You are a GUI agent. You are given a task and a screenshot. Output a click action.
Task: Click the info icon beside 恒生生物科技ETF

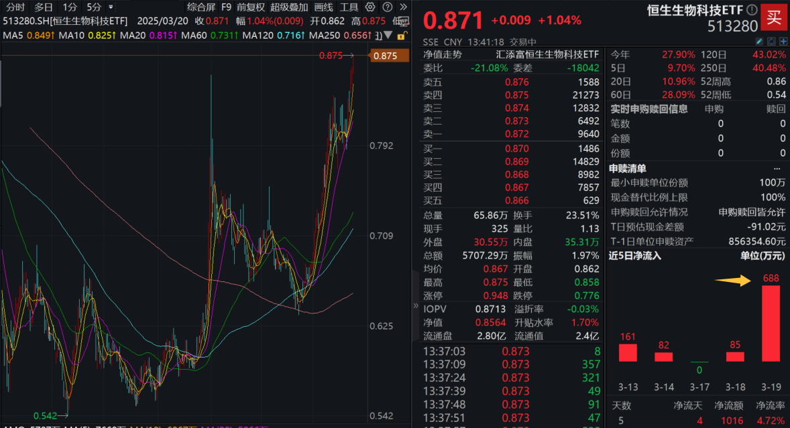(752, 9)
